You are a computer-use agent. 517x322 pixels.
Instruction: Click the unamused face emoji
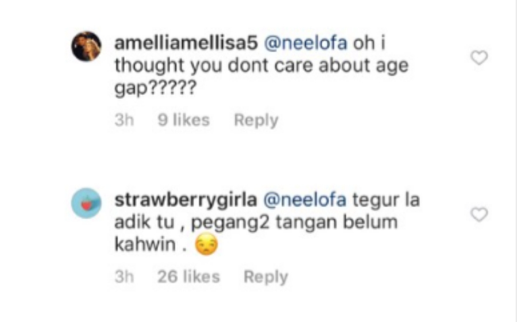[x=206, y=244]
